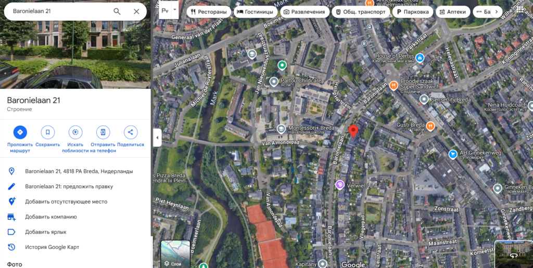Show more category chips with right chevron
Viewport: 533px width, 268px height.
click(496, 12)
